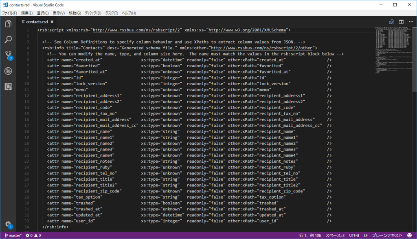Viewport: 417px width, 239px height.
Task: Send feedback via the smiley status icon
Action: pos(409,235)
